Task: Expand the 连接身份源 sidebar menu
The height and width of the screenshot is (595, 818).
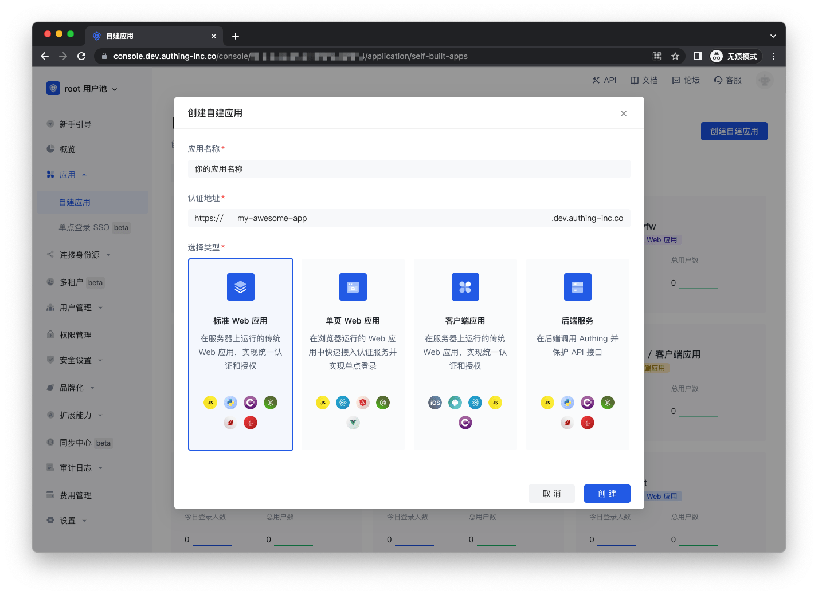Action: point(79,255)
